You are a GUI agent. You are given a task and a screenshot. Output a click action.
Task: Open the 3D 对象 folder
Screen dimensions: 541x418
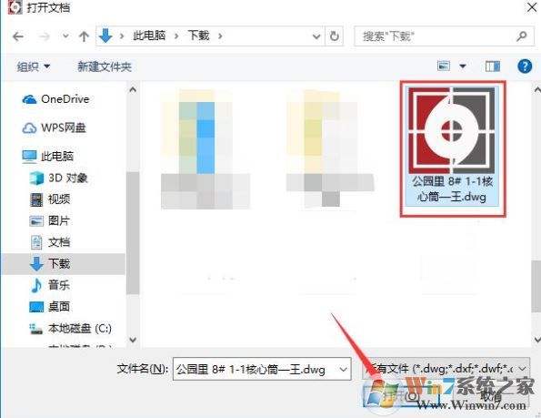(67, 178)
